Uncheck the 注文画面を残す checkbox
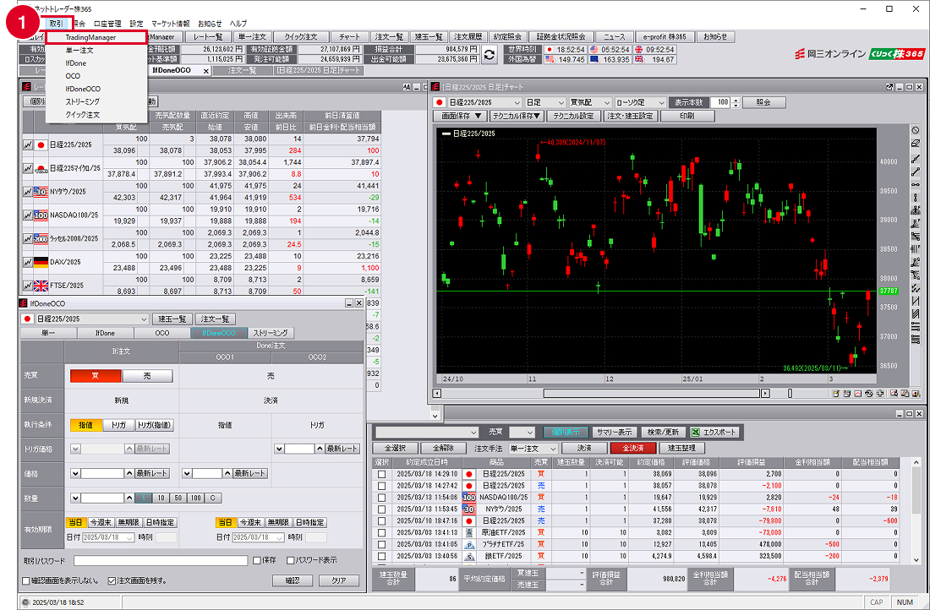Image resolution: width=930 pixels, height=610 pixels. click(112, 580)
